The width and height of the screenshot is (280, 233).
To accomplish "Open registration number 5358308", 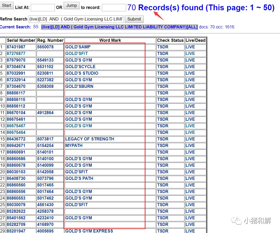I will tap(45, 87).
